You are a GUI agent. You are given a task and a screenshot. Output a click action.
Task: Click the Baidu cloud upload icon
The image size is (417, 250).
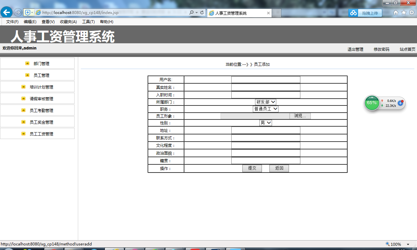click(353, 13)
